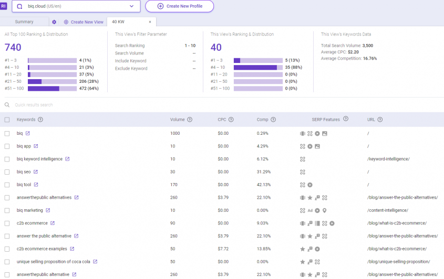Open the external link icon next to 'biq tool'

click(x=36, y=185)
